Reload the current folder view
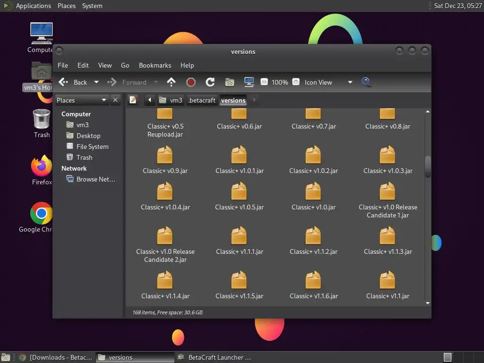The image size is (484, 363). click(210, 82)
